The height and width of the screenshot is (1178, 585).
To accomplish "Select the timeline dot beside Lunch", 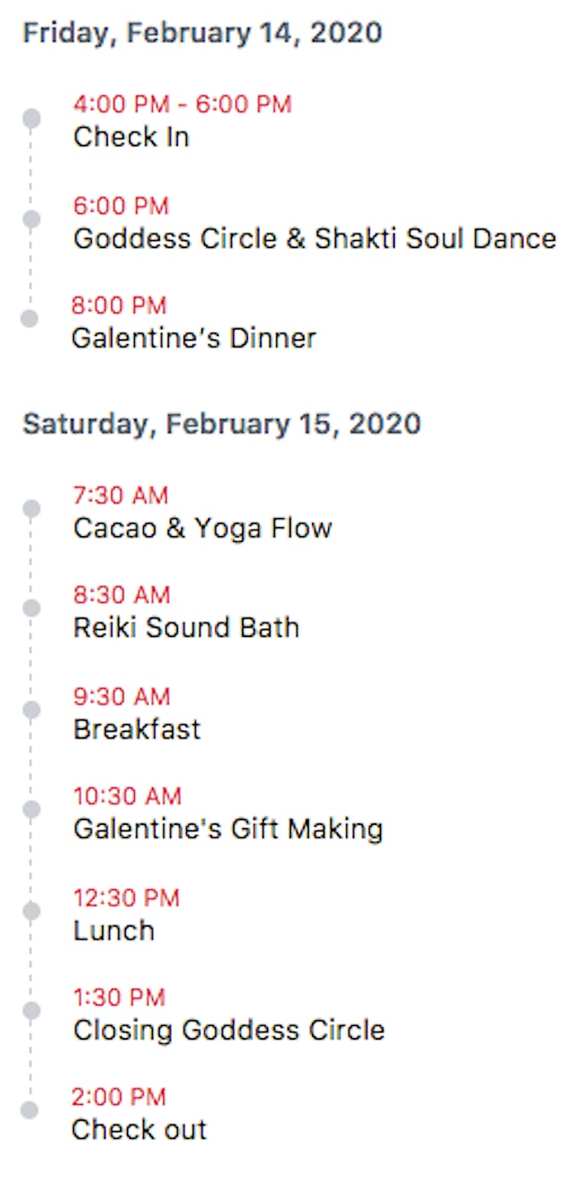I will click(x=32, y=911).
